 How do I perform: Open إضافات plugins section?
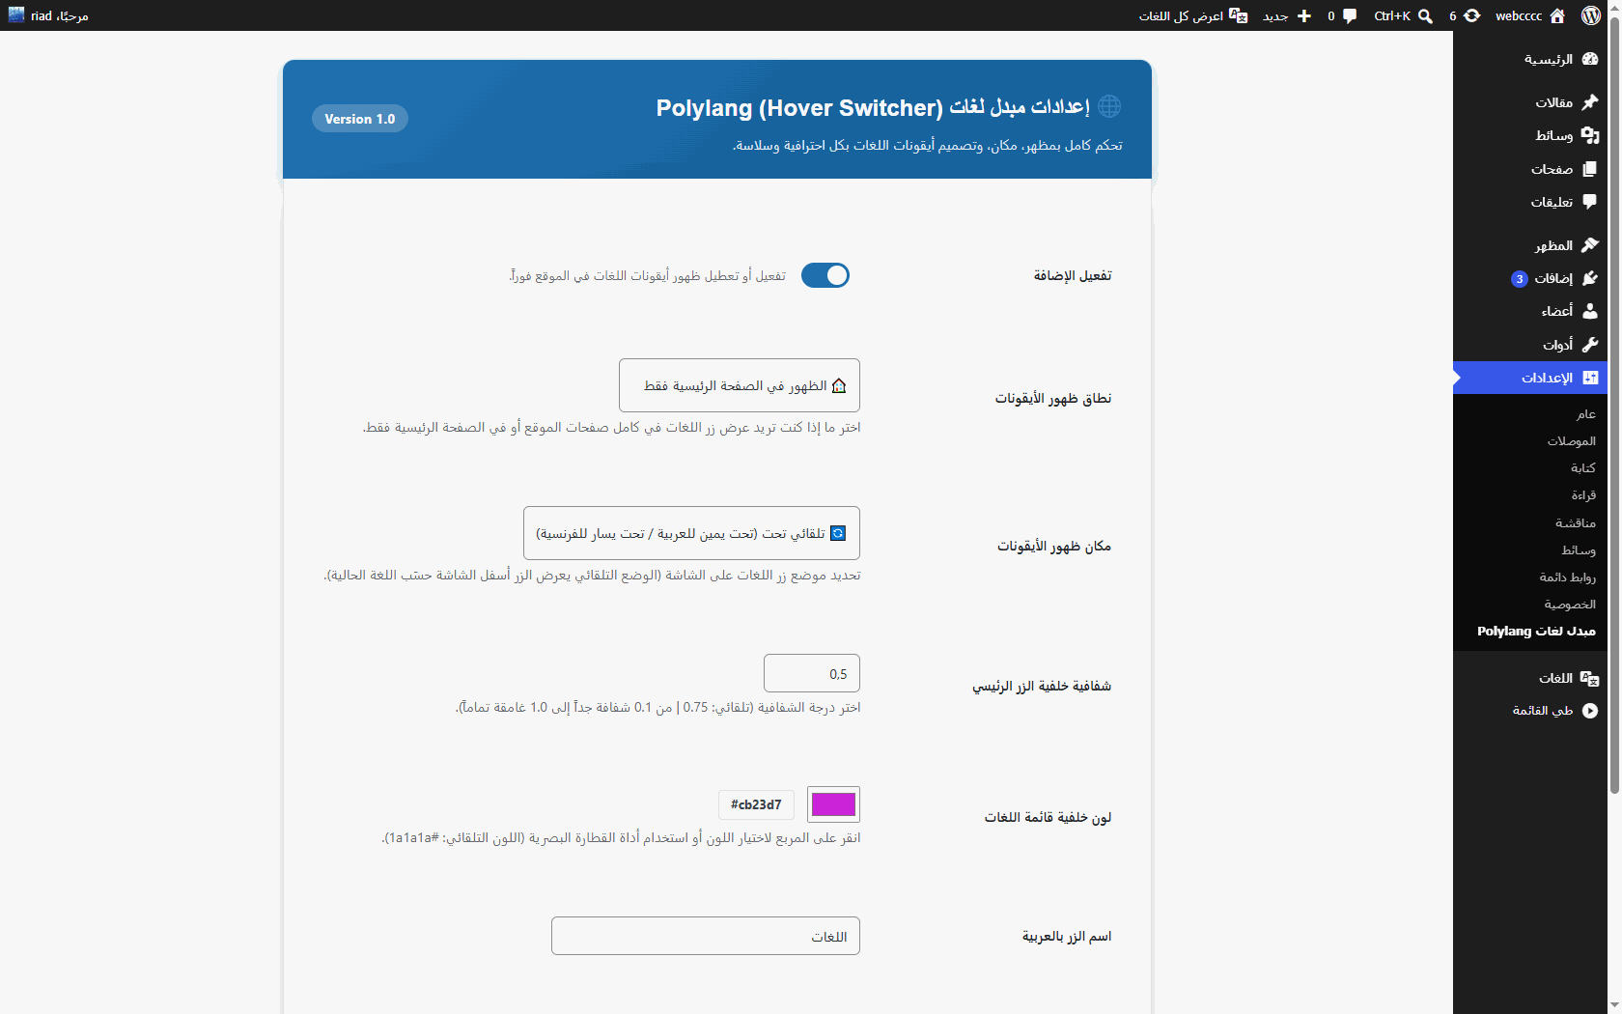pyautogui.click(x=1530, y=278)
